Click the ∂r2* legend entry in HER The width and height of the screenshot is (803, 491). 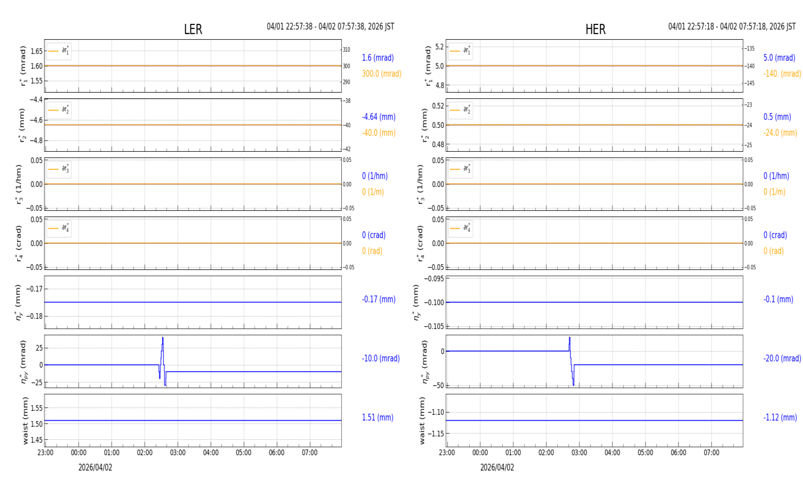[x=460, y=110]
